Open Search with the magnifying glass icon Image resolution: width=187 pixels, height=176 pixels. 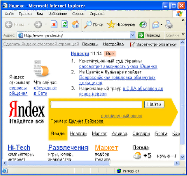(x=88, y=24)
